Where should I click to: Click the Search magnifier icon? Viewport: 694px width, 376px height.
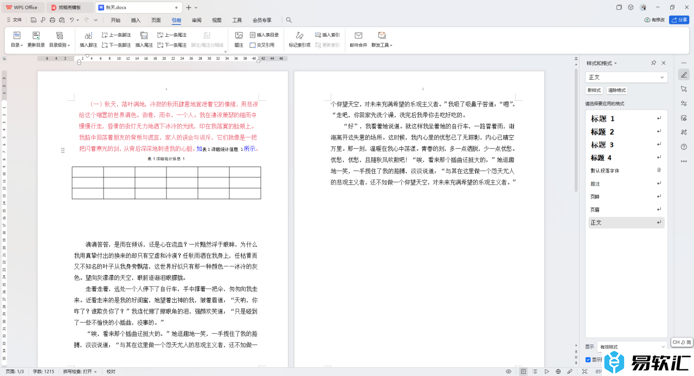click(289, 20)
